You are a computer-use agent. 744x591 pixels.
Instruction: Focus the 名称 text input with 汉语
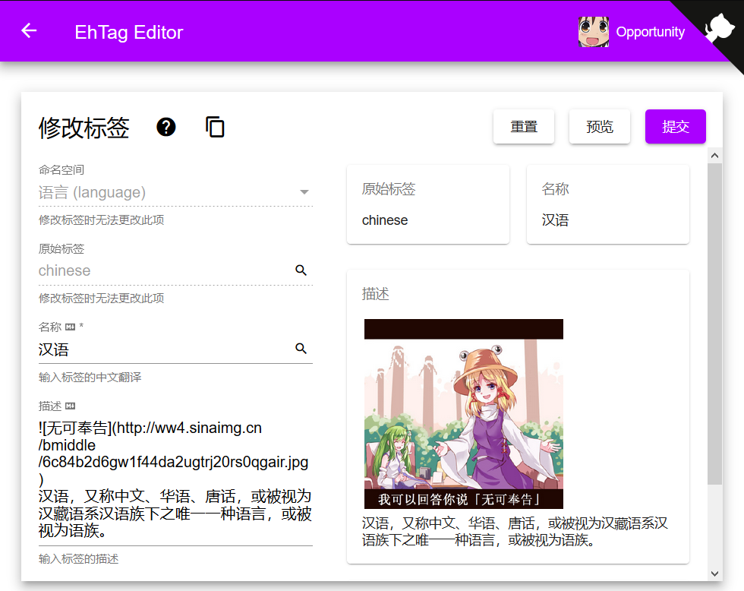pos(163,349)
